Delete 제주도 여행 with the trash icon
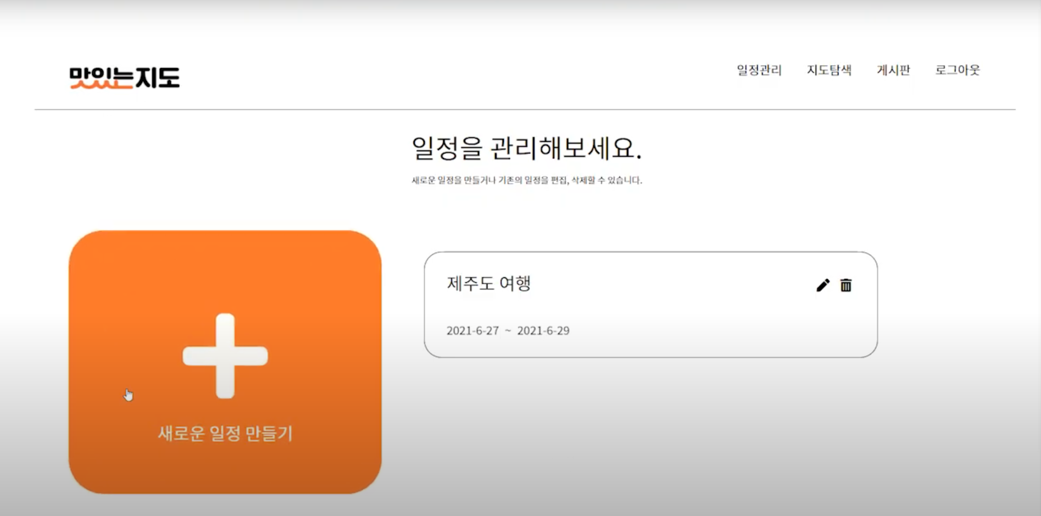Viewport: 1041px width, 516px height. [846, 285]
